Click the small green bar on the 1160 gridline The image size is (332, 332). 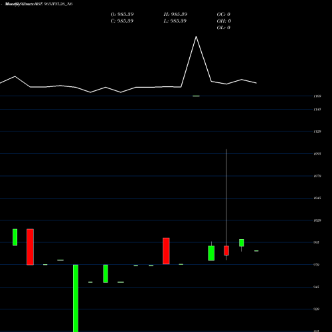click(196, 96)
